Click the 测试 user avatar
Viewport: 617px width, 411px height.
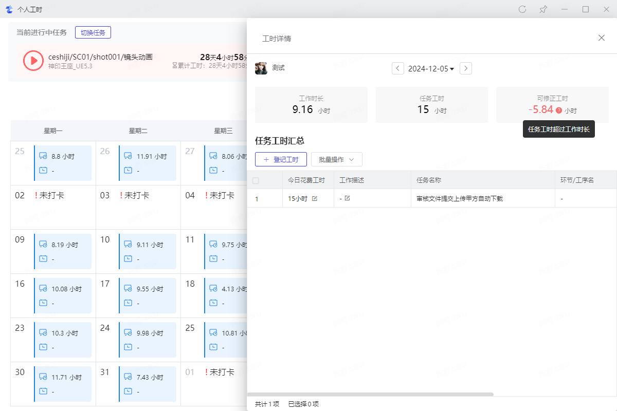coord(261,68)
